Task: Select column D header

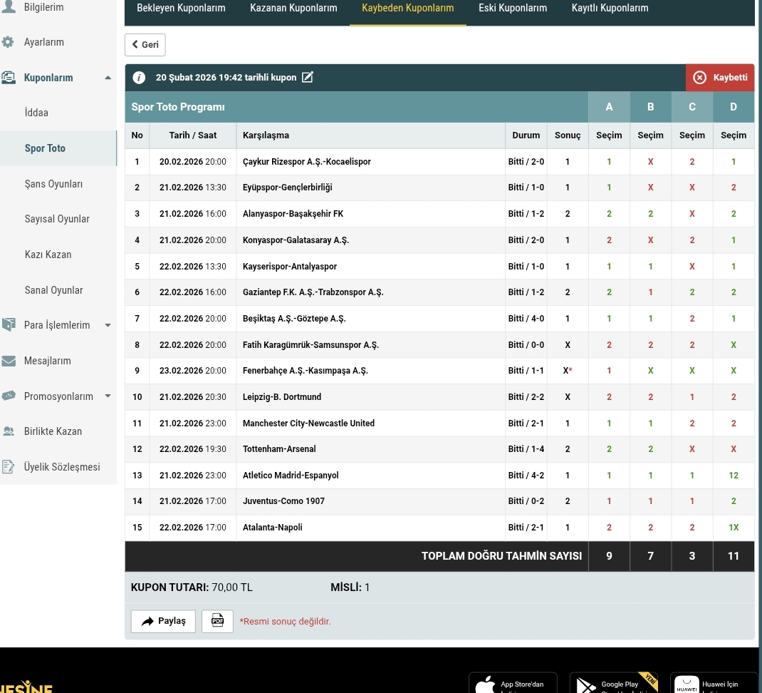Action: coord(734,107)
